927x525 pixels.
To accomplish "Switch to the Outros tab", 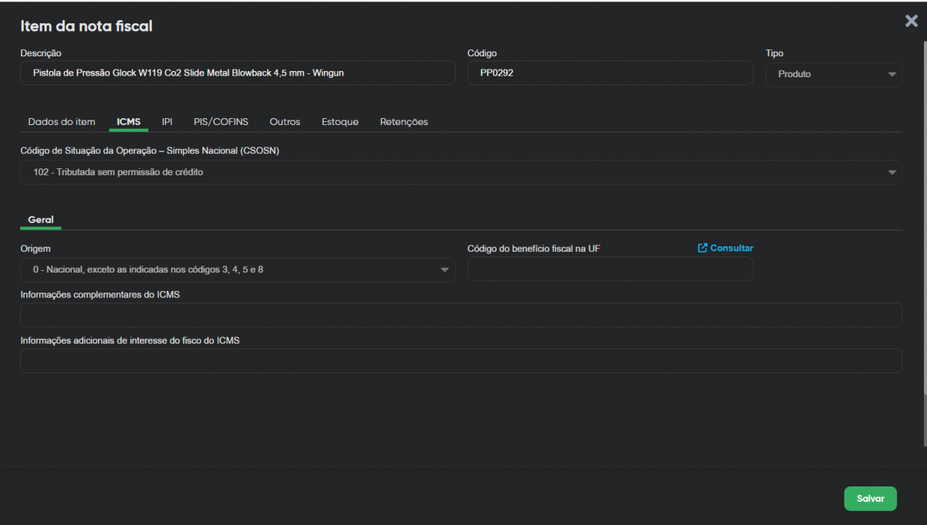I will 285,122.
